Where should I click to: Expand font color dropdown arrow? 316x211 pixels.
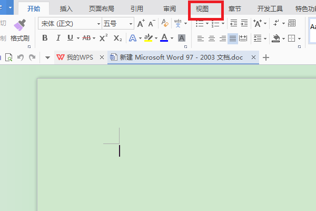(x=172, y=38)
